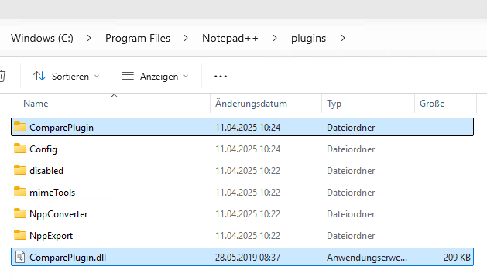Click the NppConverter folder icon
Image resolution: width=487 pixels, height=280 pixels.
(x=20, y=214)
